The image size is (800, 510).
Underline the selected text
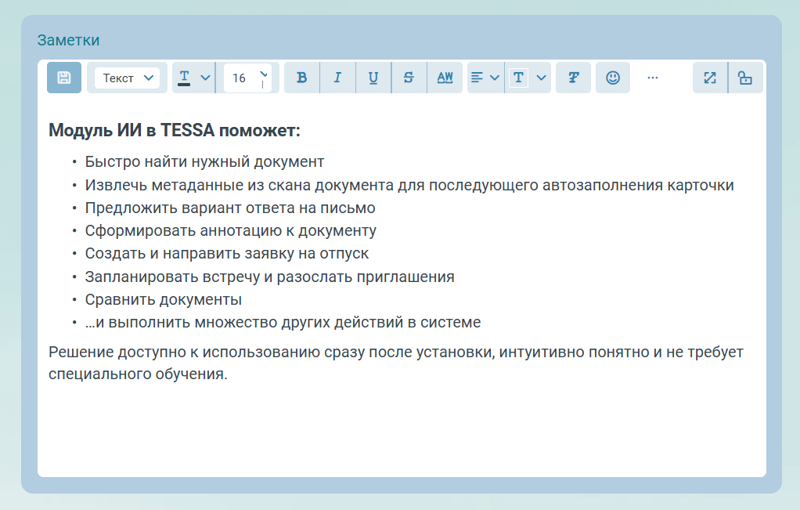coord(373,77)
